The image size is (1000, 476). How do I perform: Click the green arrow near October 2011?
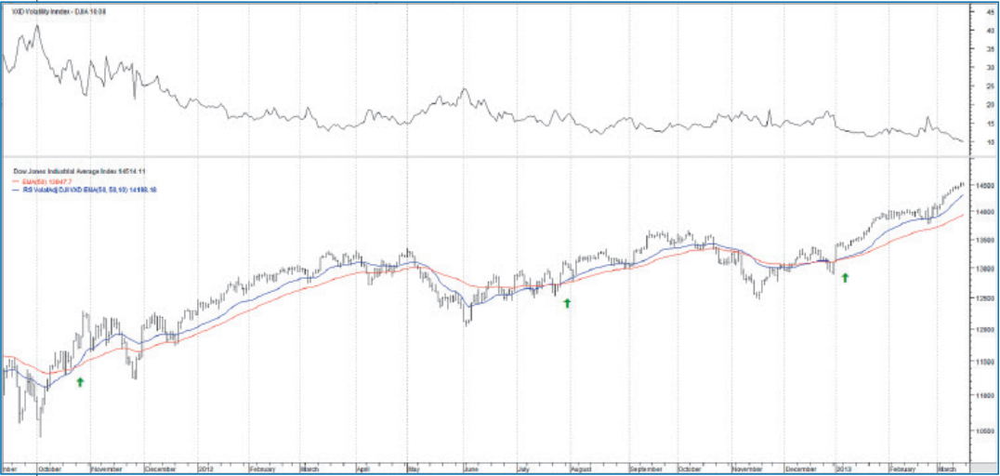(80, 381)
